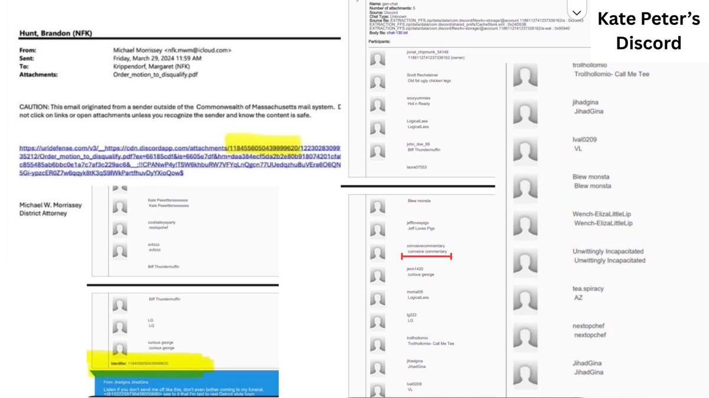The width and height of the screenshot is (709, 398).
Task: Click the 'Kate Peter's Discord' title
Action: [648, 31]
